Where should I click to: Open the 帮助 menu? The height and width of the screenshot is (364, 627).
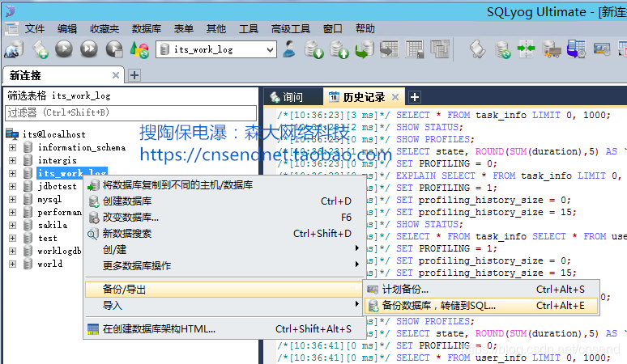tap(365, 29)
